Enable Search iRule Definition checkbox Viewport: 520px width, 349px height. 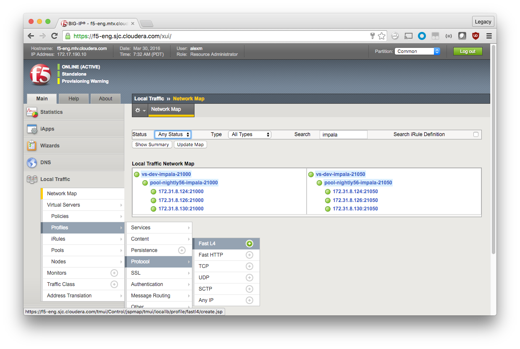[x=476, y=134]
